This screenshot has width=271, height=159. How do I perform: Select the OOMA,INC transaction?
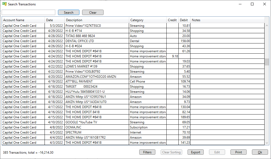(x=133, y=127)
